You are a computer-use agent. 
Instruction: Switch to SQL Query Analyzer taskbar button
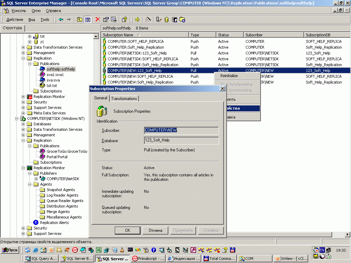pyautogui.click(x=41, y=259)
